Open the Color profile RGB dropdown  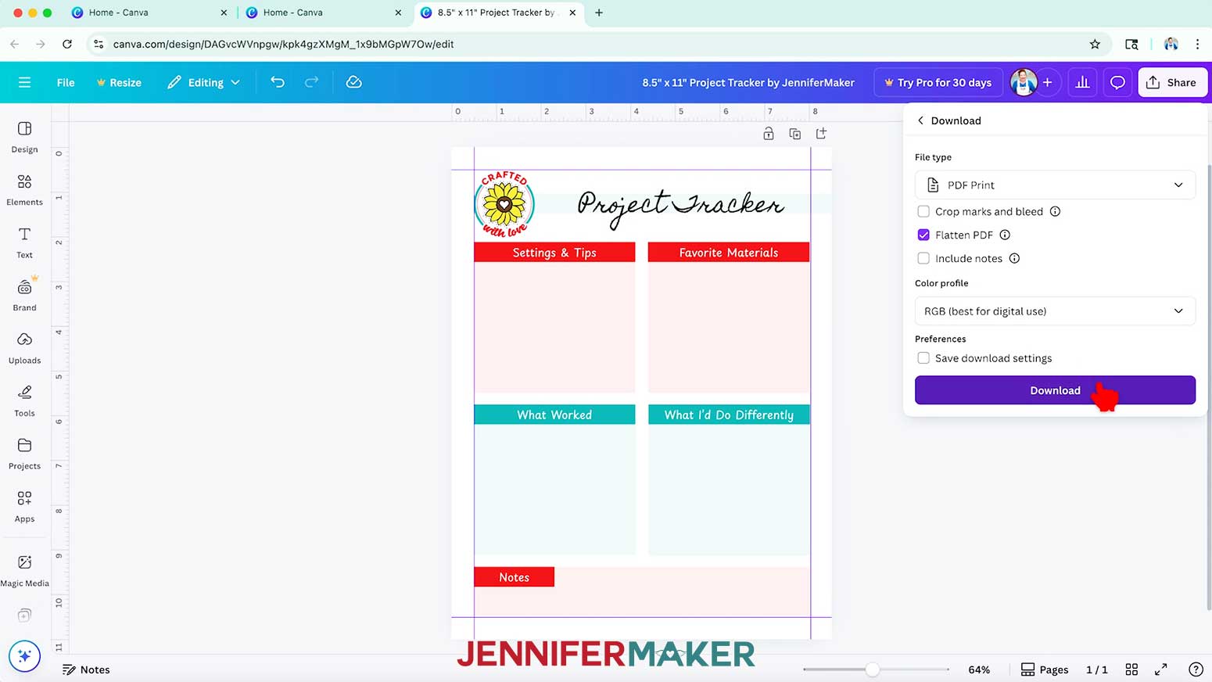(1055, 311)
